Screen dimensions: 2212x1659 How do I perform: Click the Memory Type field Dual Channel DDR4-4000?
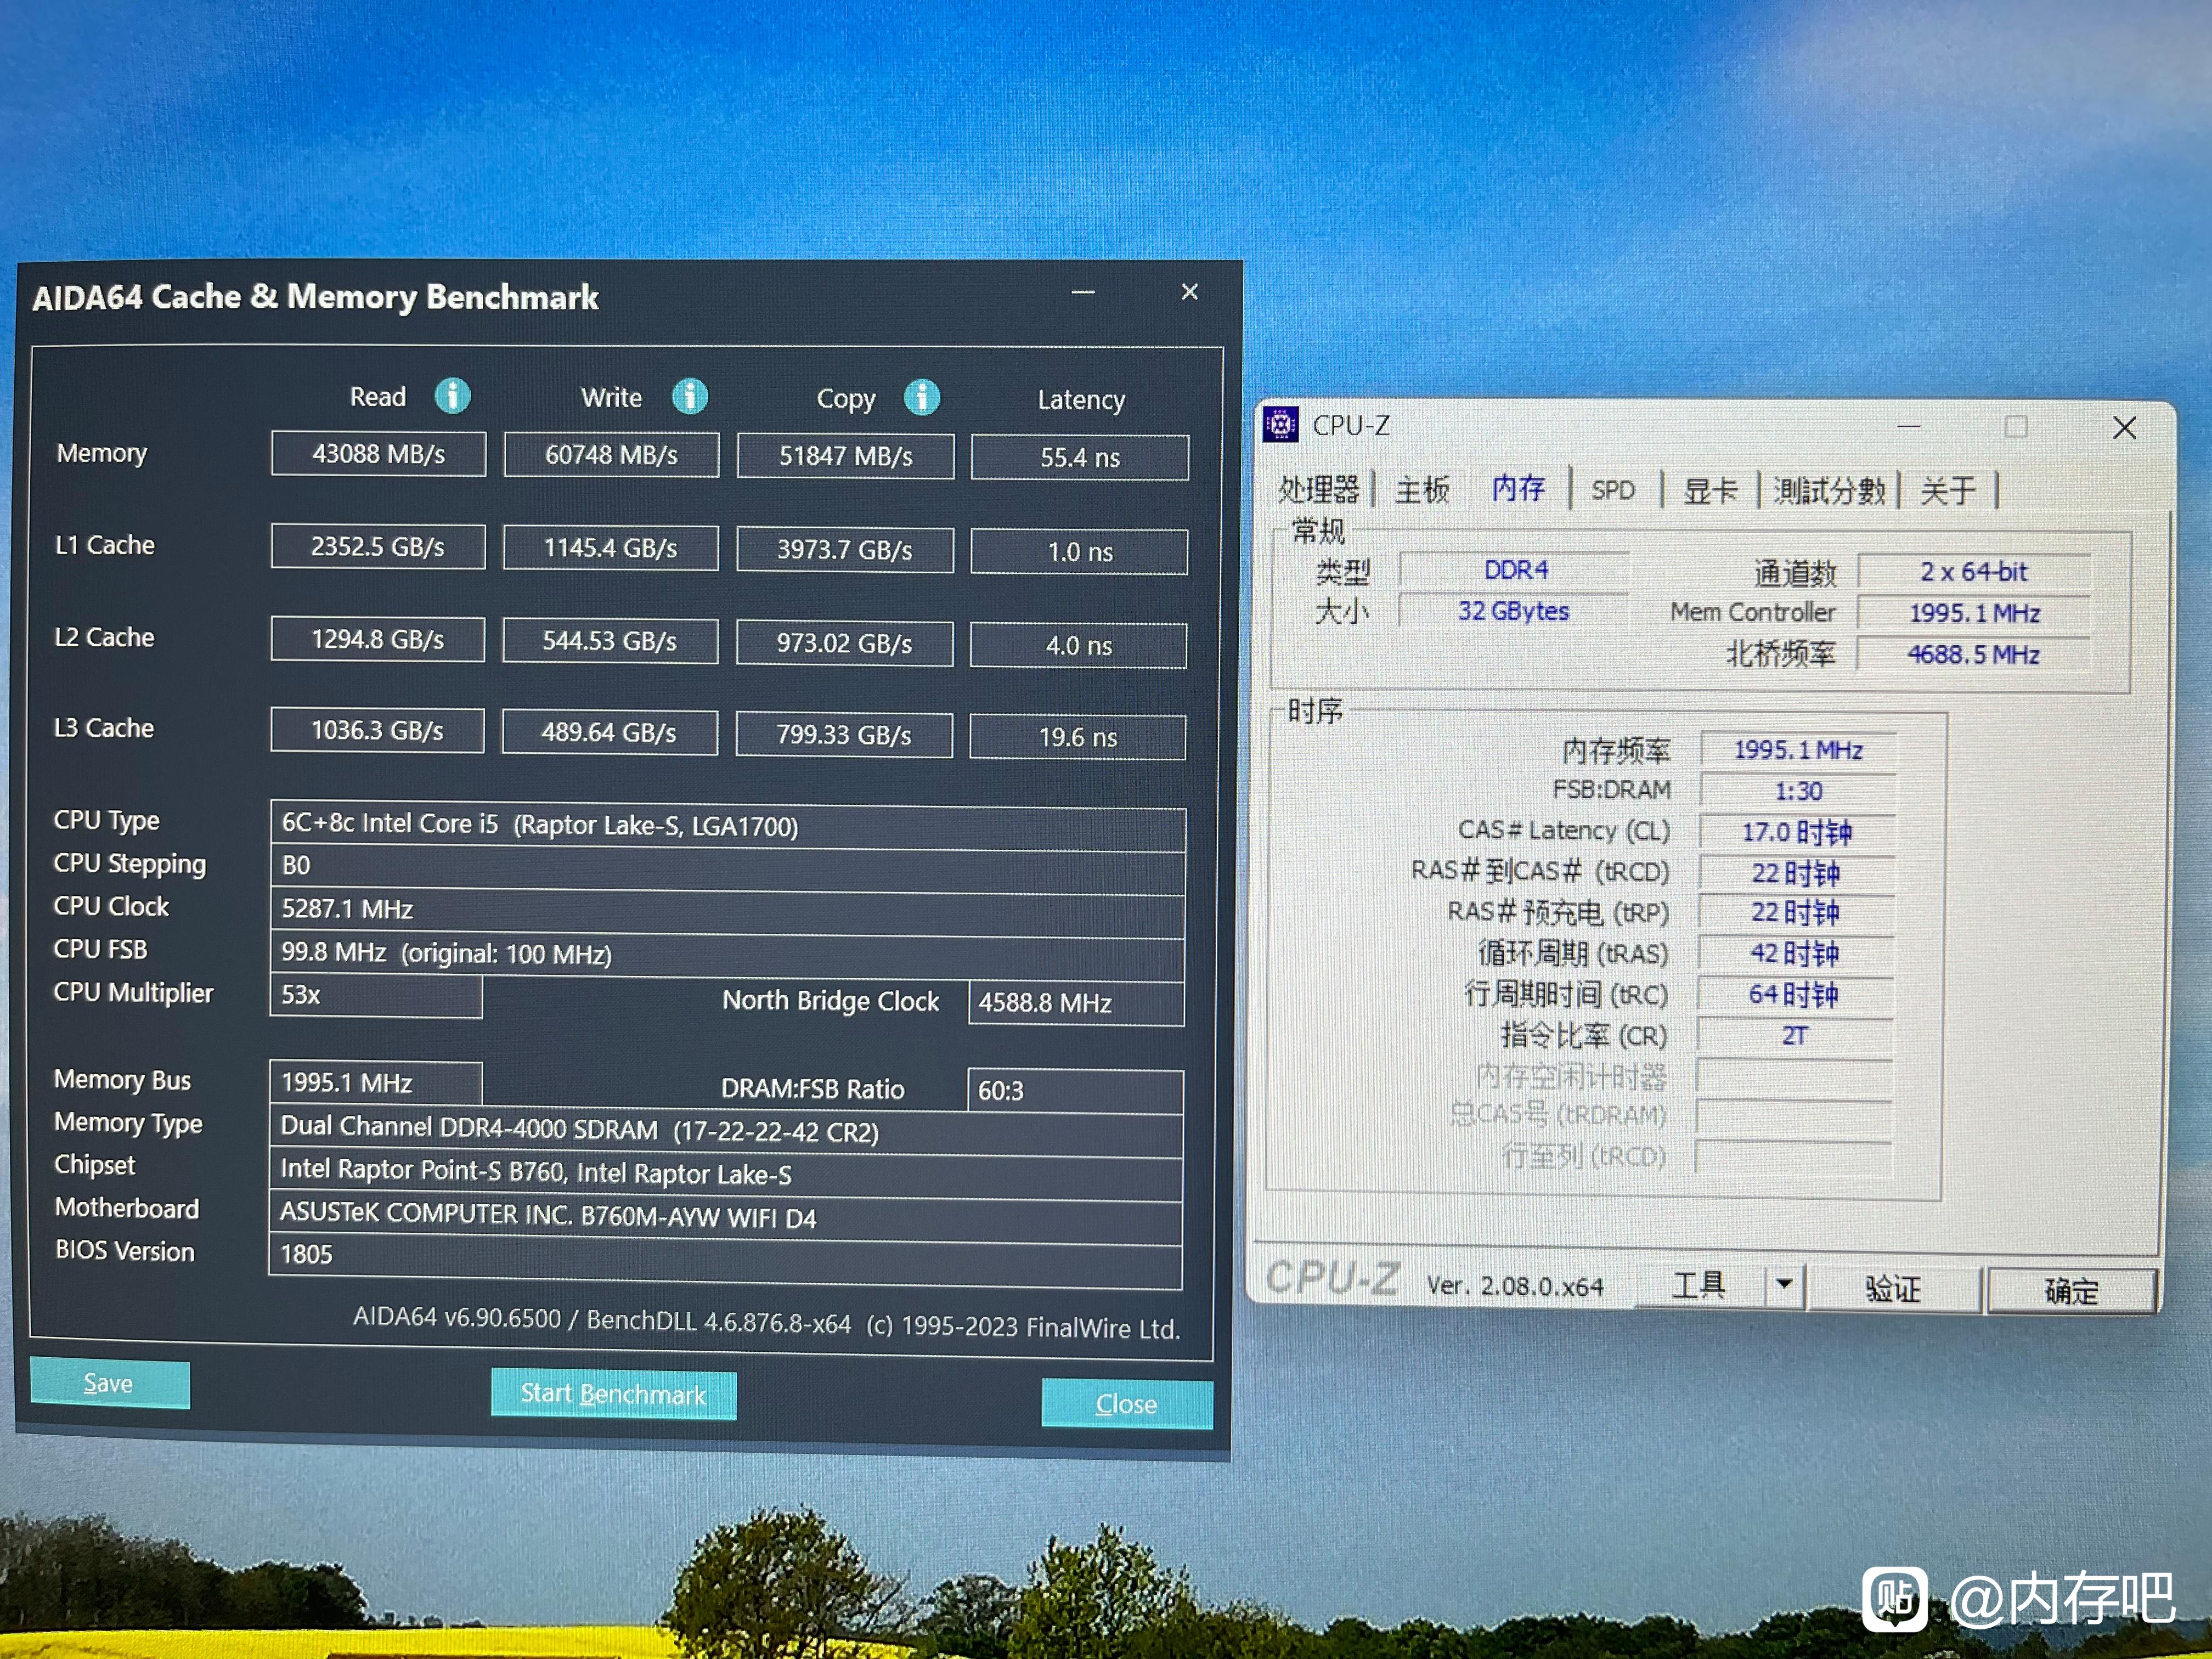point(726,1130)
